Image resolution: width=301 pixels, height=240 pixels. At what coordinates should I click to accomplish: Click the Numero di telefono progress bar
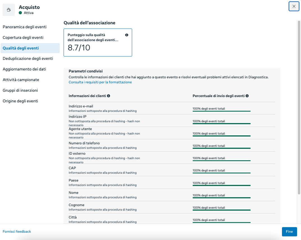(x=221, y=148)
